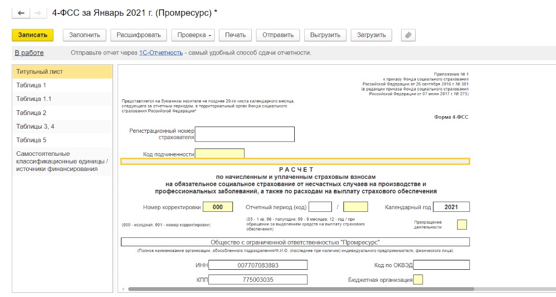Click the Регистрационный номер страхователя field
This screenshot has height=297, width=556.
pos(244,134)
